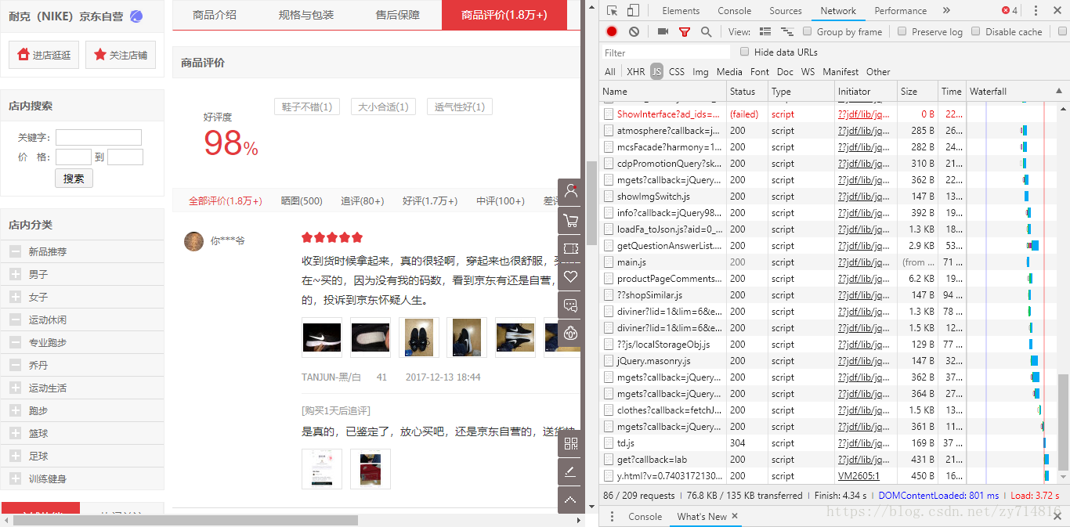1070x527 pixels.
Task: Stop recording network log with red button
Action: (612, 31)
